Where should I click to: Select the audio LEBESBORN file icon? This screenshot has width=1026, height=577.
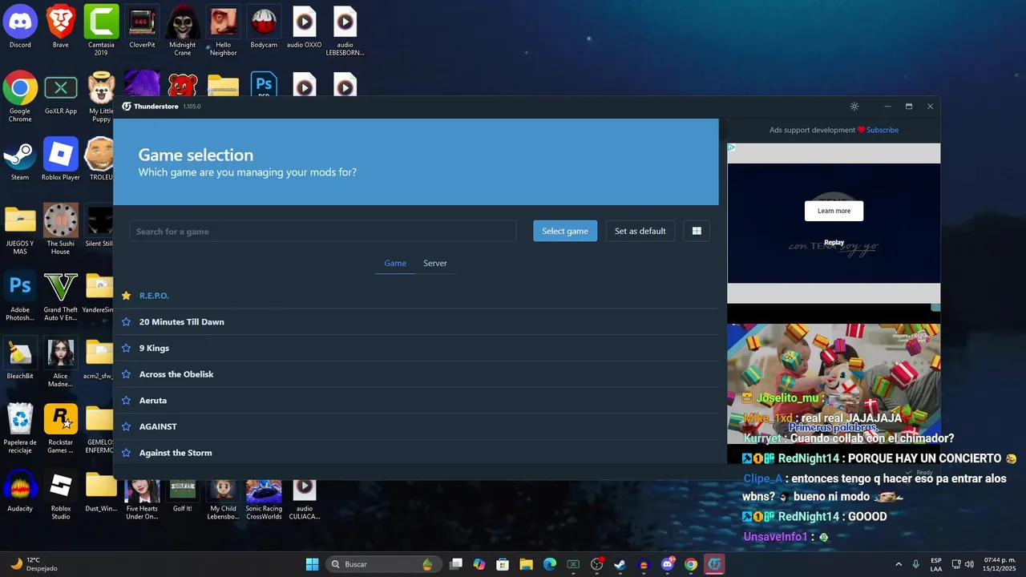pos(345,30)
